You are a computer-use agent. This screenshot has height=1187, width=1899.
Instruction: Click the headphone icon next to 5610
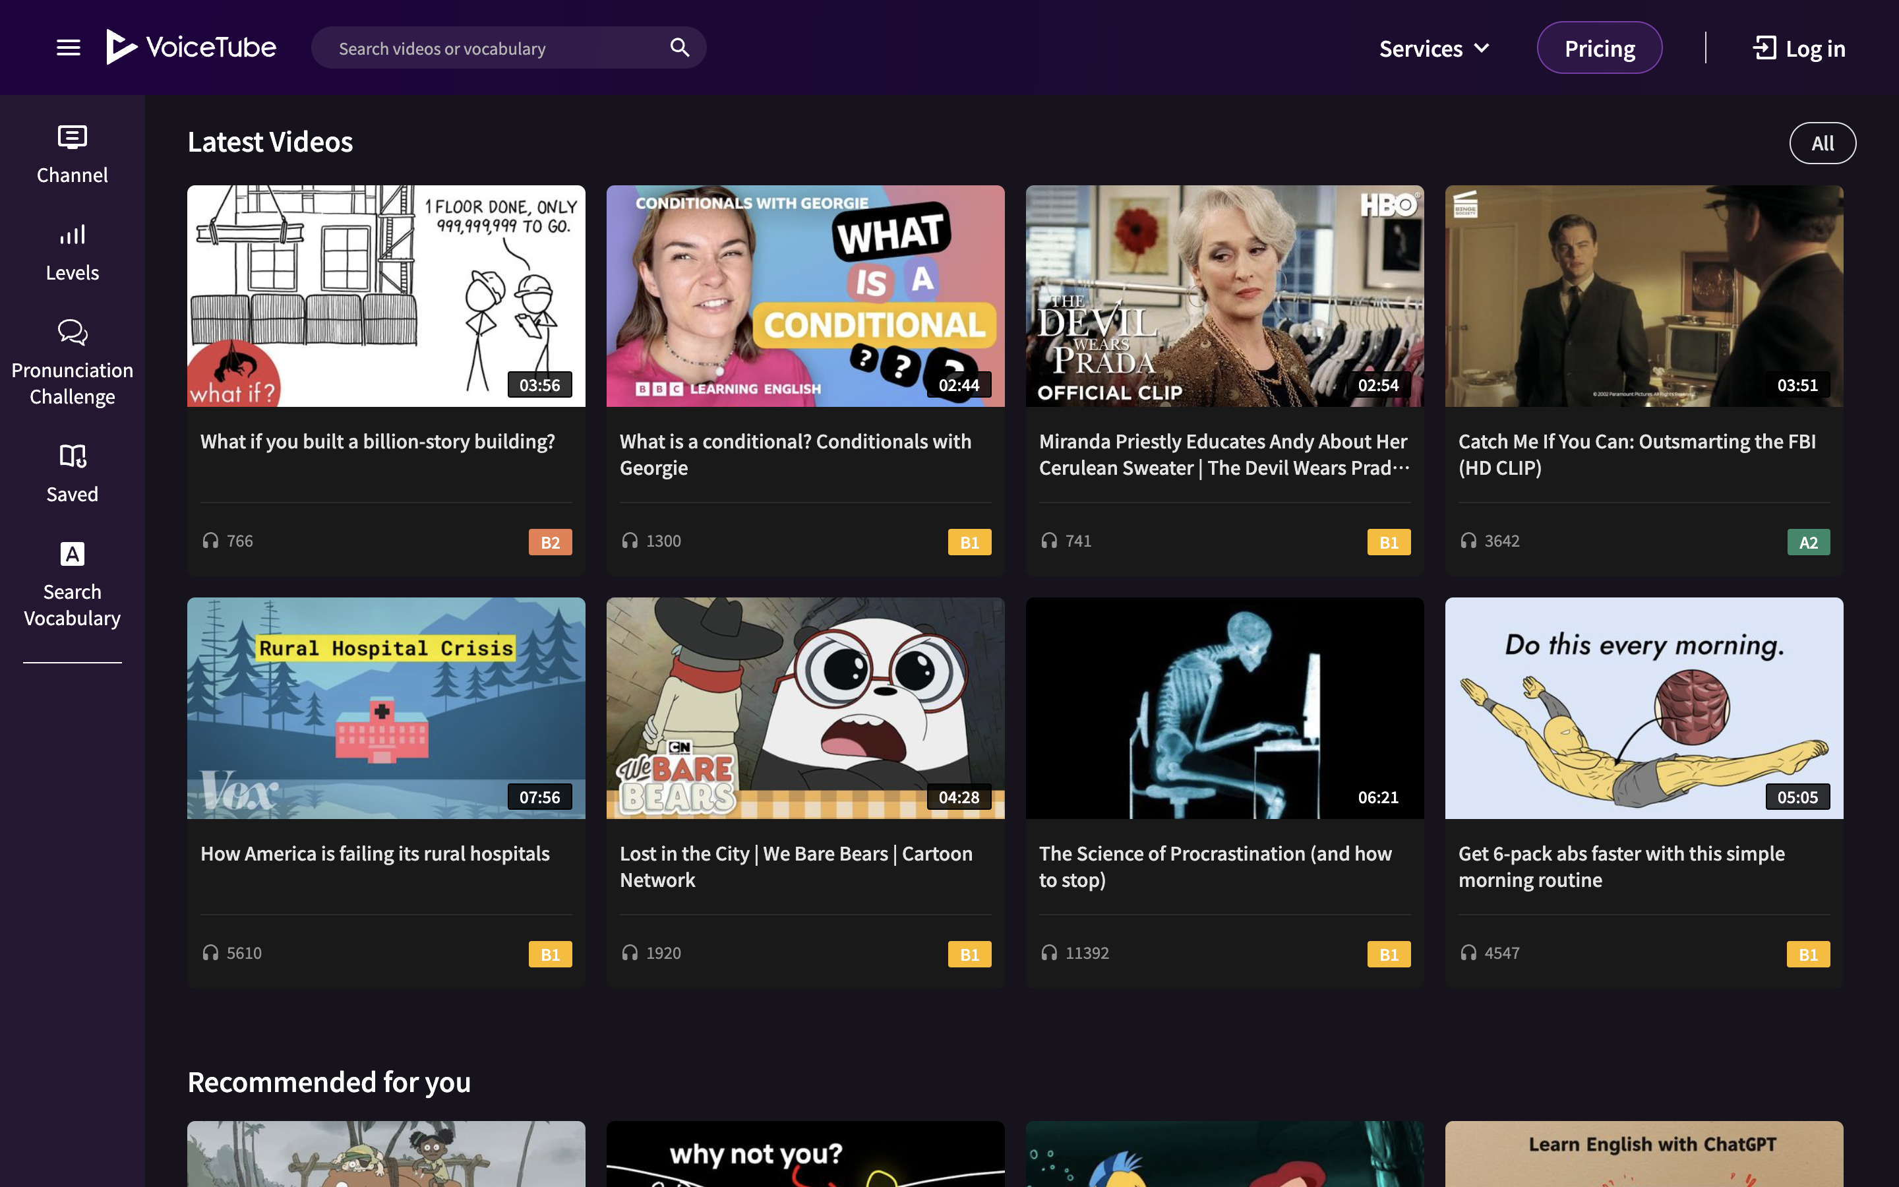click(x=210, y=953)
